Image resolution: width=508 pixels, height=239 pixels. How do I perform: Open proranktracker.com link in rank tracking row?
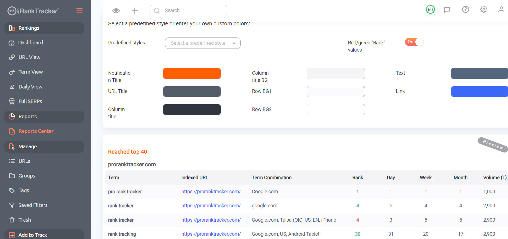pos(211,234)
